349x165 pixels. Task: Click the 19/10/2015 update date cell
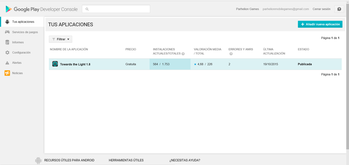pyautogui.click(x=270, y=64)
